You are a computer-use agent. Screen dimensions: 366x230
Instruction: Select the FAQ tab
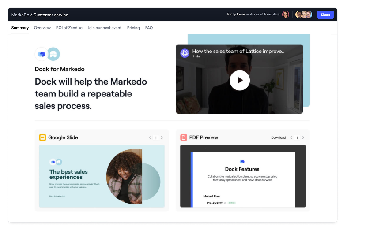click(149, 28)
